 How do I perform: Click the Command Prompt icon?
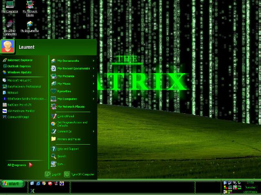click(4, 117)
